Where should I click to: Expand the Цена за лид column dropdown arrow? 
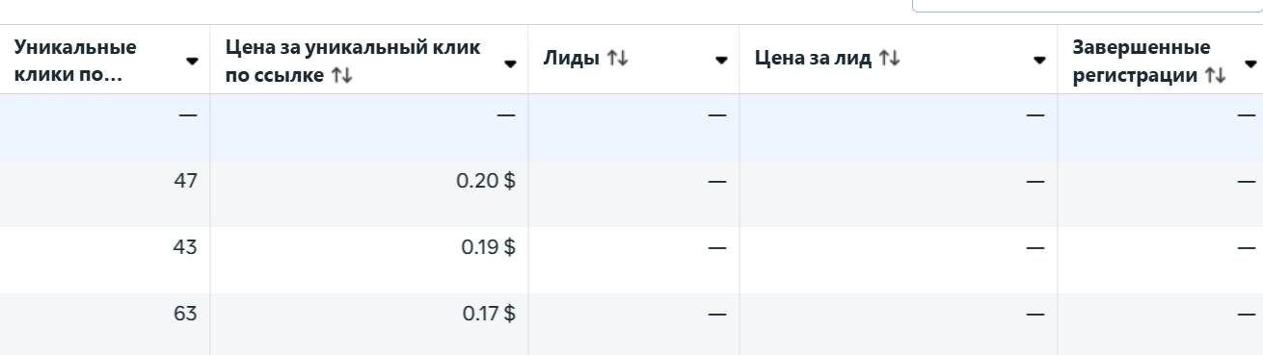pyautogui.click(x=1039, y=61)
